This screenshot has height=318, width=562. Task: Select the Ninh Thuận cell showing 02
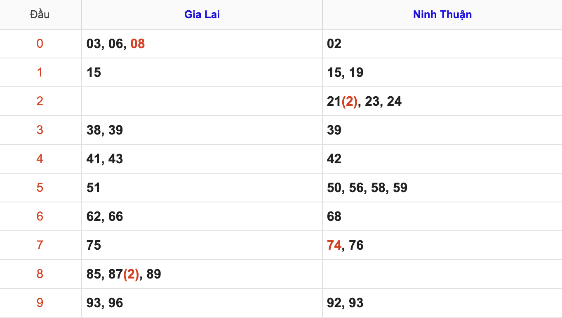pos(334,44)
